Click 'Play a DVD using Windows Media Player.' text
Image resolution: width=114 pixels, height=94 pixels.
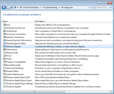(52, 77)
